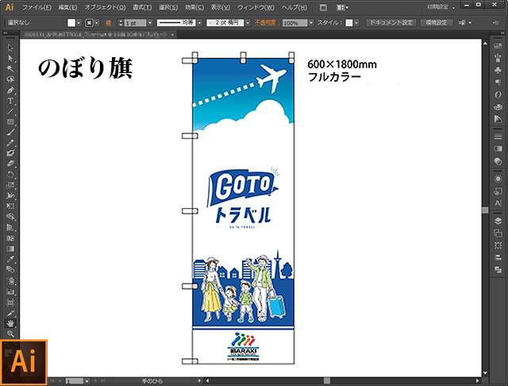Viewport: 508px width, 386px height.
Task: Click the orange 線 stroke label link
Action: click(x=110, y=23)
